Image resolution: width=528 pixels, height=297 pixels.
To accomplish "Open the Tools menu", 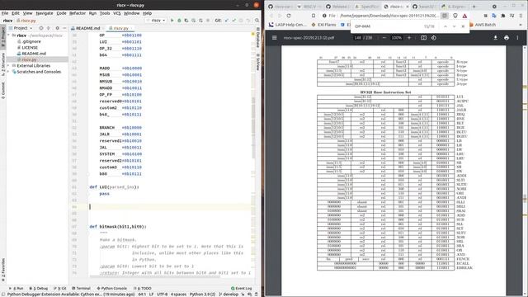I will [x=105, y=13].
